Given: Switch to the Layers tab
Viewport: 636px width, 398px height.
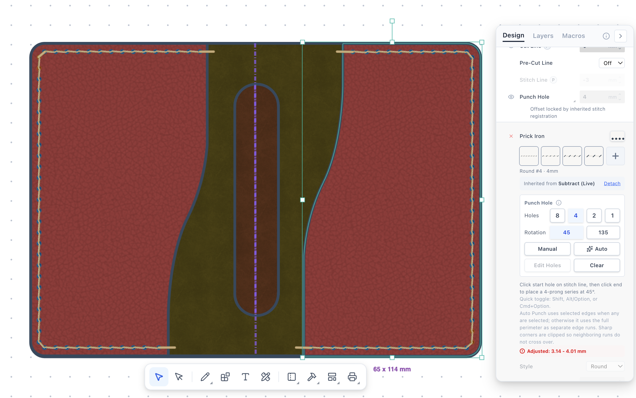Looking at the screenshot, I should click(543, 36).
